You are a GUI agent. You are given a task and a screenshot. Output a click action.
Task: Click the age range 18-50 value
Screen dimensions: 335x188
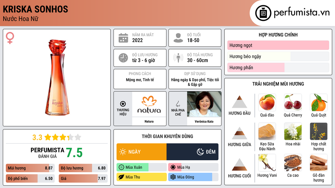click(x=193, y=40)
